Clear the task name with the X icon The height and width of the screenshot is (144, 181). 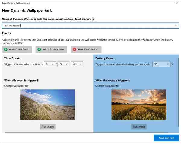pos(176,25)
